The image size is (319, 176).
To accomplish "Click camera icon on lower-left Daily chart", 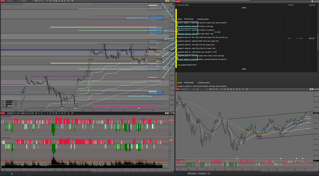I will coord(68,113).
